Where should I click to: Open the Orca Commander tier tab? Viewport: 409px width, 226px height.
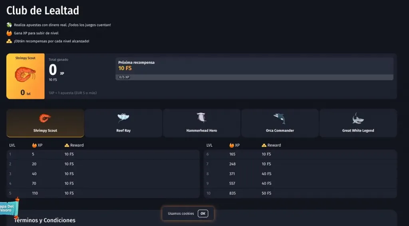(280, 123)
